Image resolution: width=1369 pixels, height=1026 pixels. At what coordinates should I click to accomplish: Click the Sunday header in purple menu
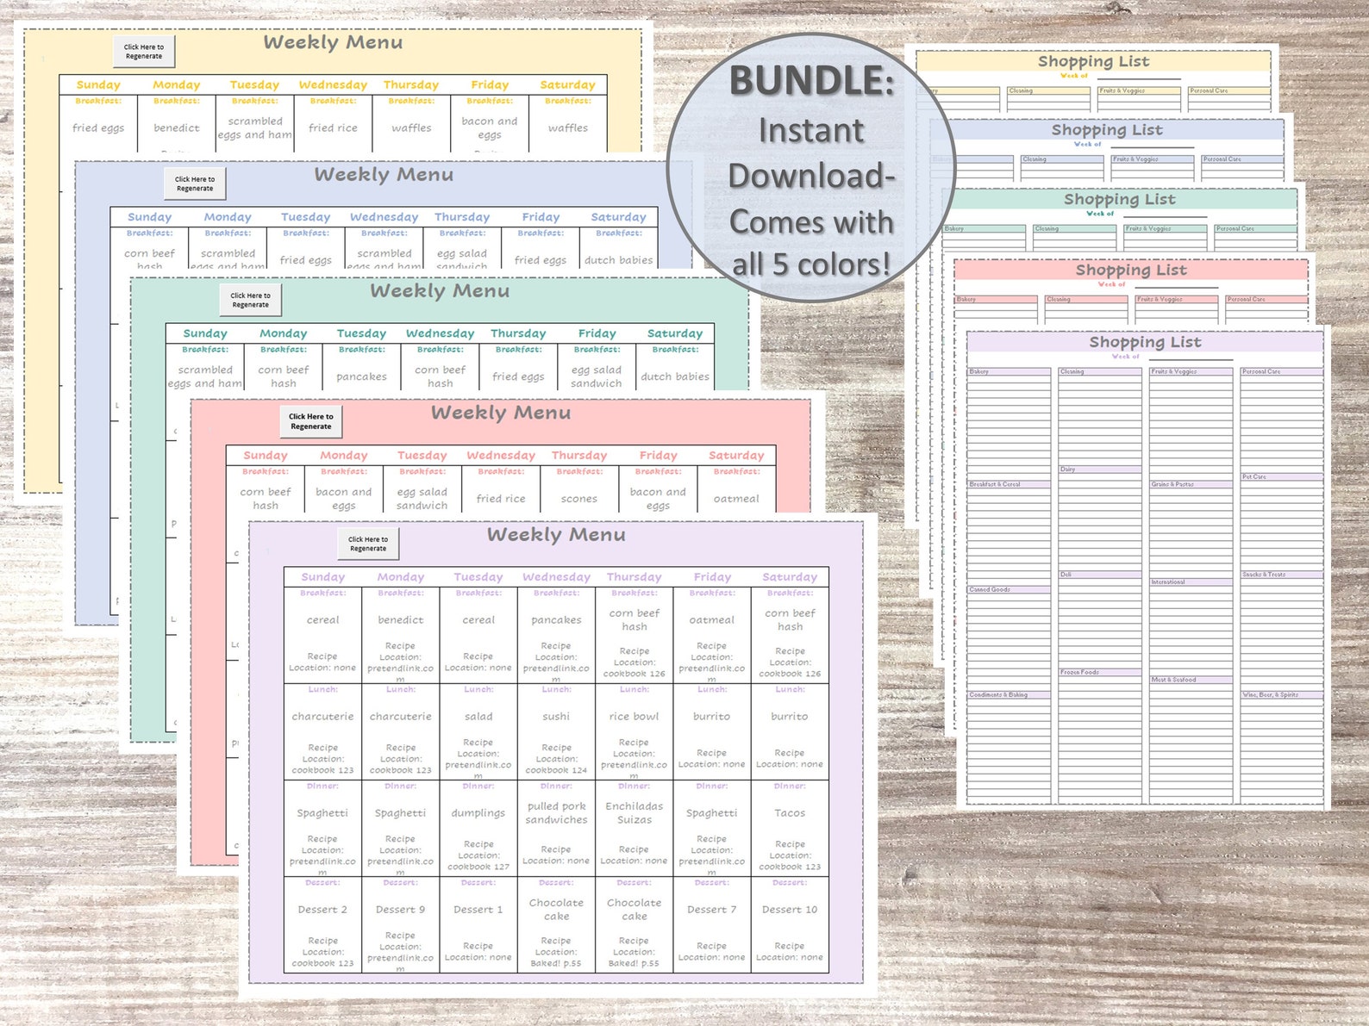[x=323, y=577]
